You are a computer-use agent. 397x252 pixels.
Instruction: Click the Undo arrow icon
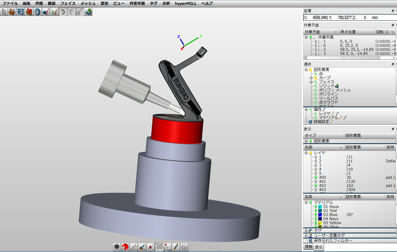coord(63,12)
